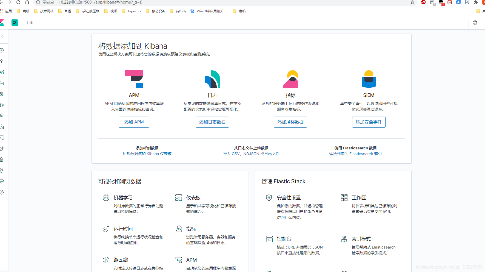
Task: Select the 添加样例数据 heading
Action: (147, 148)
